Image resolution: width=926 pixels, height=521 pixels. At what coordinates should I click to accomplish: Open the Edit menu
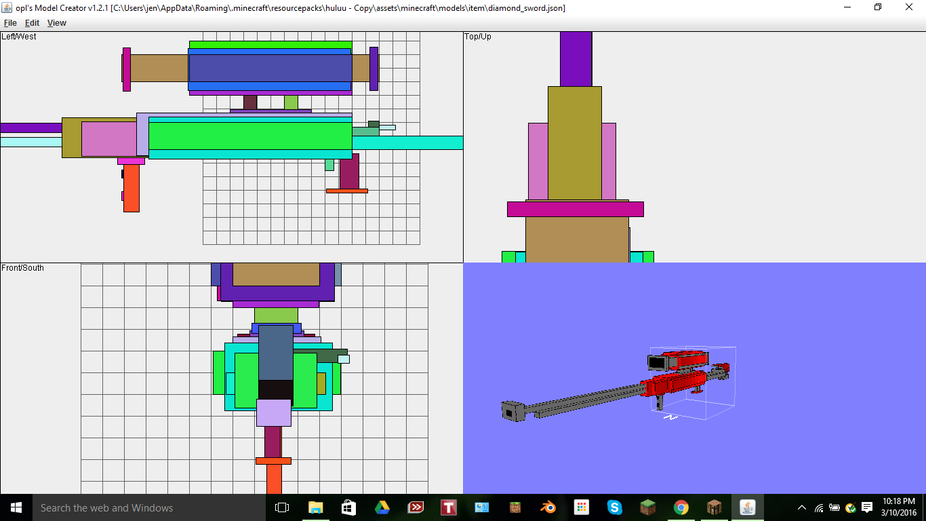31,22
